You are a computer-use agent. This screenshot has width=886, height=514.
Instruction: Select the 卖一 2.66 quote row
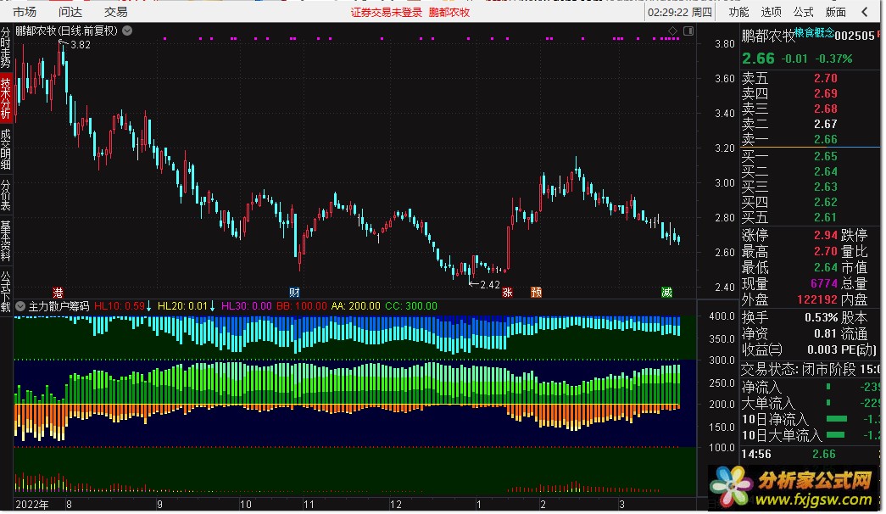click(811, 139)
